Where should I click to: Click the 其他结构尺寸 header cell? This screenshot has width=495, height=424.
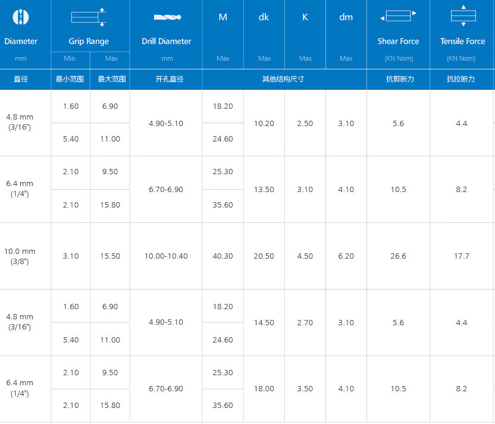tap(283, 79)
